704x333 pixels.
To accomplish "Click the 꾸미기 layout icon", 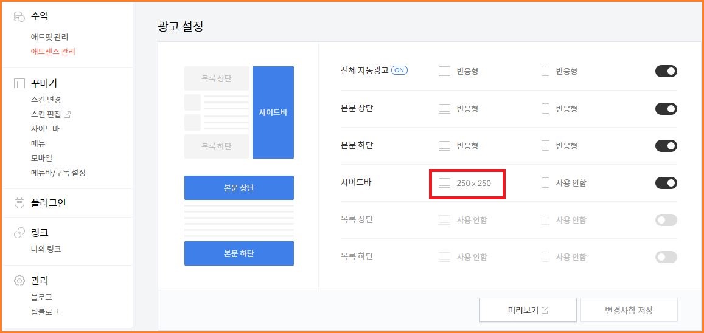I will [19, 83].
